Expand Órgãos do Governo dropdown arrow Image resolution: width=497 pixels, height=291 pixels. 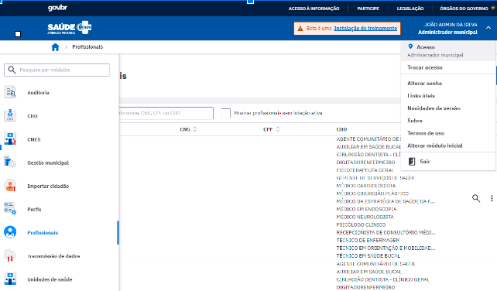pyautogui.click(x=493, y=8)
